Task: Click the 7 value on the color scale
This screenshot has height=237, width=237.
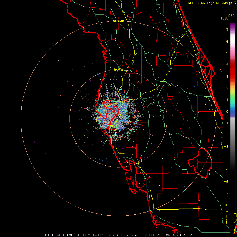Action: pyautogui.click(x=227, y=29)
